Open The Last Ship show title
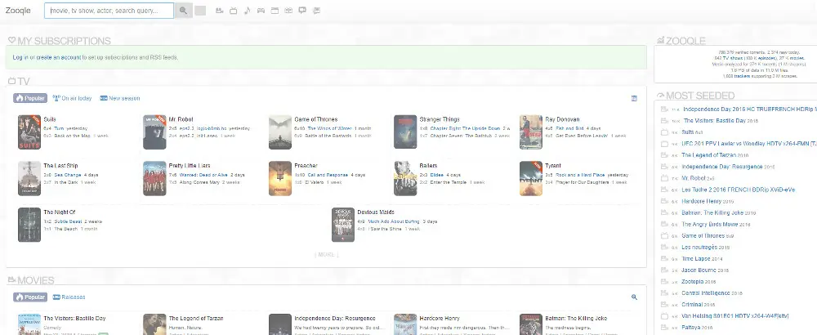The height and width of the screenshot is (335, 817). [x=60, y=166]
